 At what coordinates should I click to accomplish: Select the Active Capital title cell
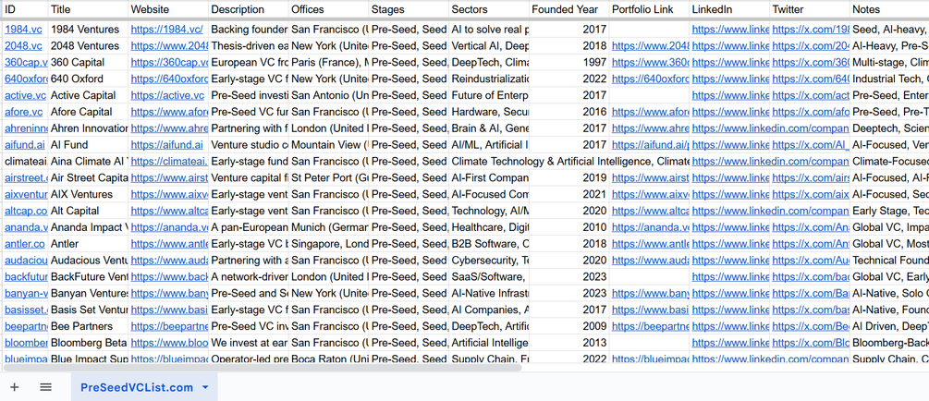click(x=88, y=95)
